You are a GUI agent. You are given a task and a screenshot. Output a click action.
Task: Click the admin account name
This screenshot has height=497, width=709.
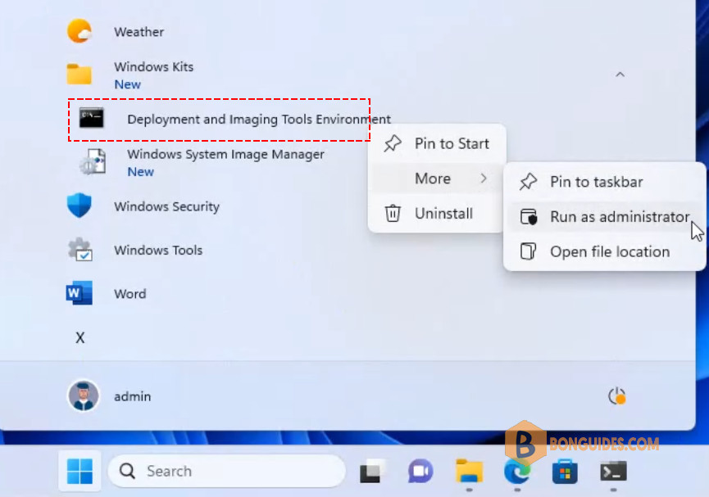coord(133,396)
